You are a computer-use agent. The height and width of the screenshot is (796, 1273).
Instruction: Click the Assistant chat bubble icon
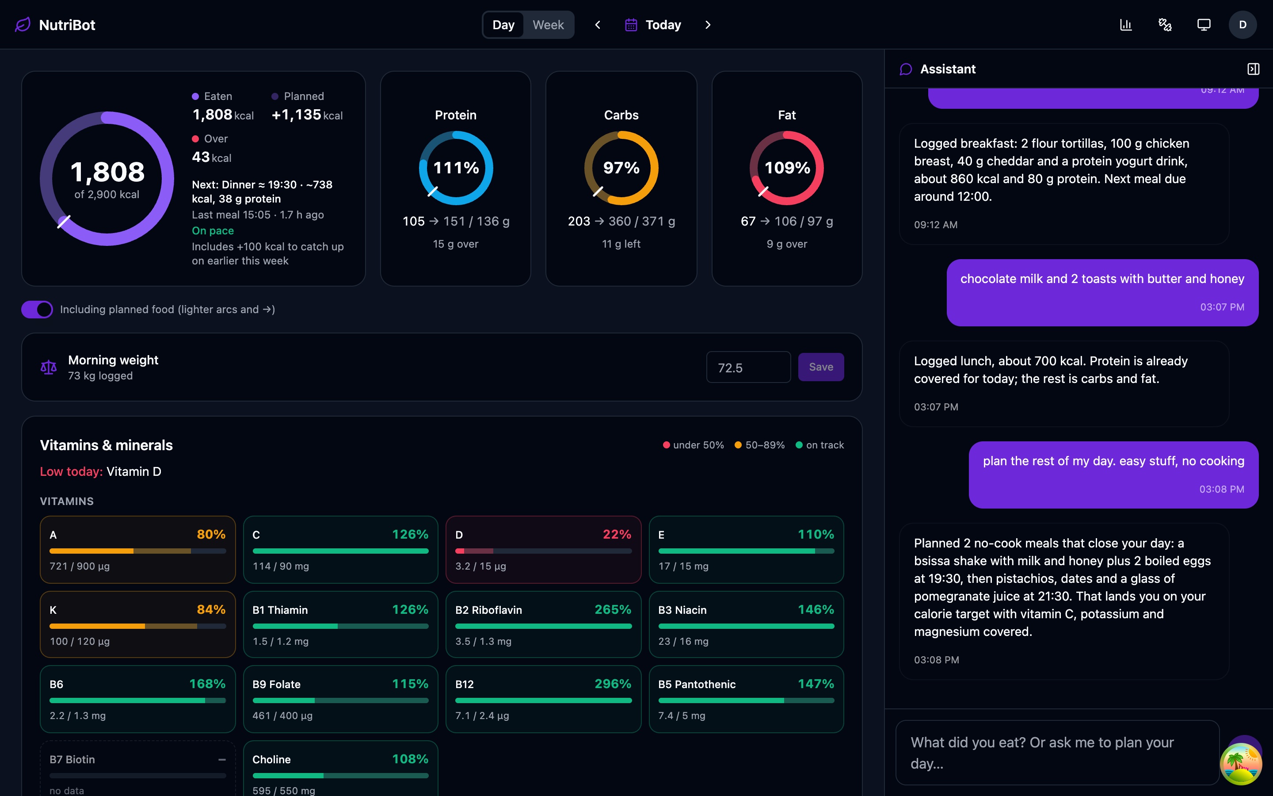906,69
